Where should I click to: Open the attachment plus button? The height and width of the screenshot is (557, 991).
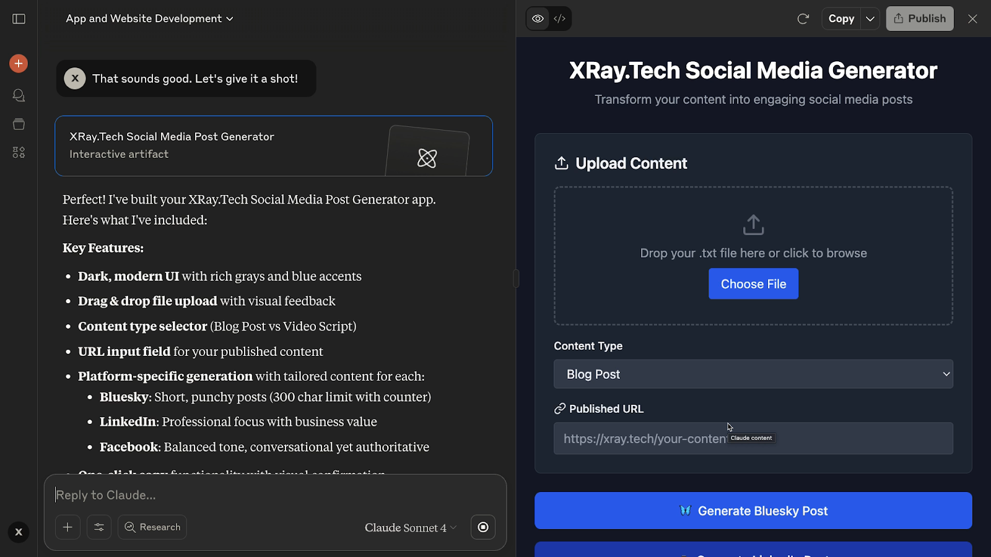pos(68,527)
